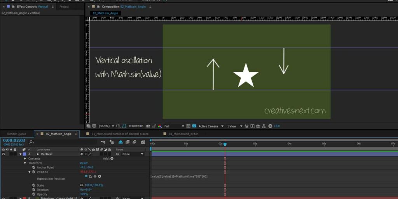This screenshot has width=398, height=199.
Task: Toggle Scale constrain proportions link
Action: 82,185
